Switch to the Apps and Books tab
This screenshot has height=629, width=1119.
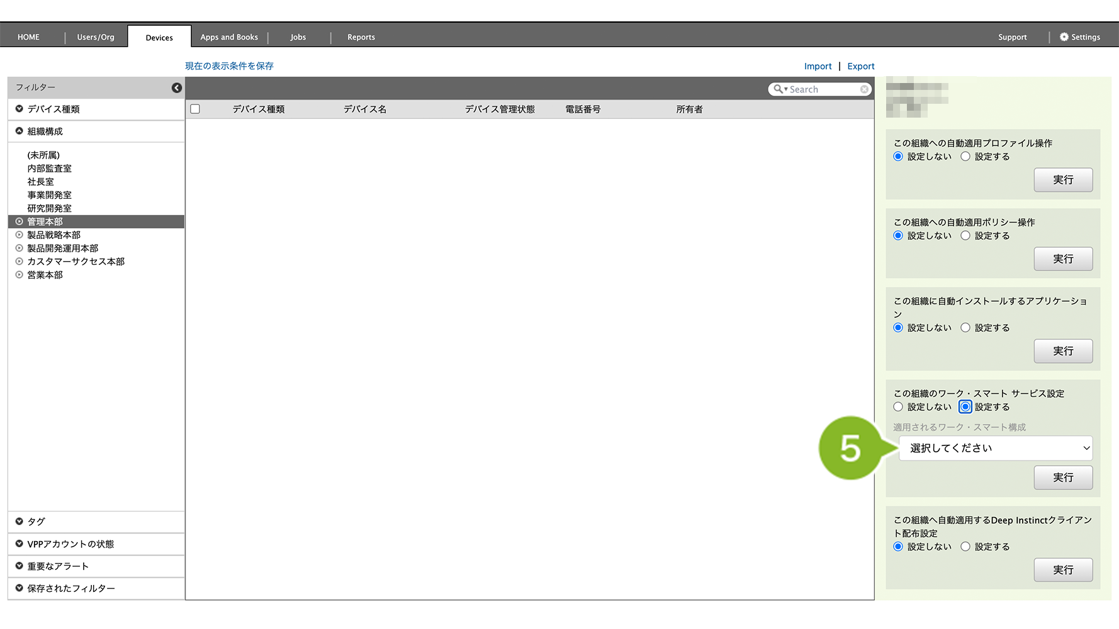(x=229, y=37)
